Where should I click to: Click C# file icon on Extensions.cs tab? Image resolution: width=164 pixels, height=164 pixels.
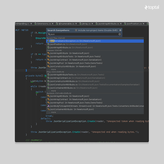click(36, 24)
